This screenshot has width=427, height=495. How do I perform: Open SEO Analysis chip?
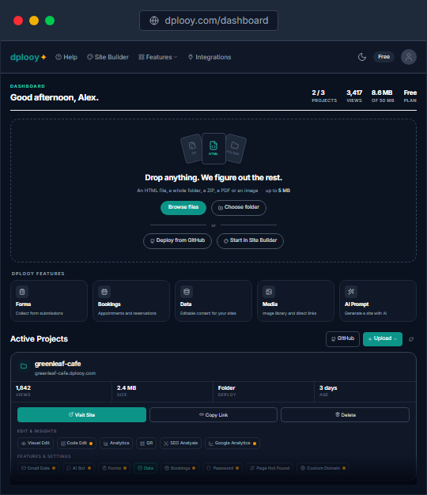pos(180,443)
